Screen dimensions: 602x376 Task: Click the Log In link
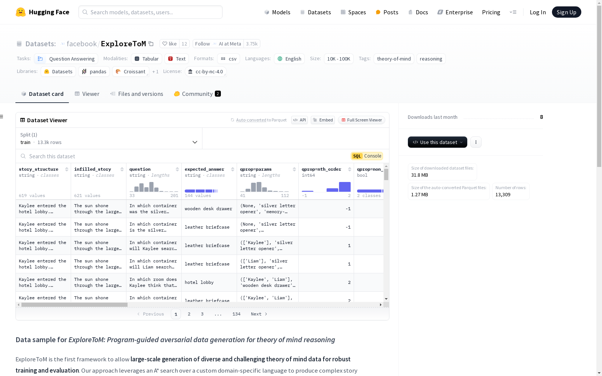(x=538, y=12)
